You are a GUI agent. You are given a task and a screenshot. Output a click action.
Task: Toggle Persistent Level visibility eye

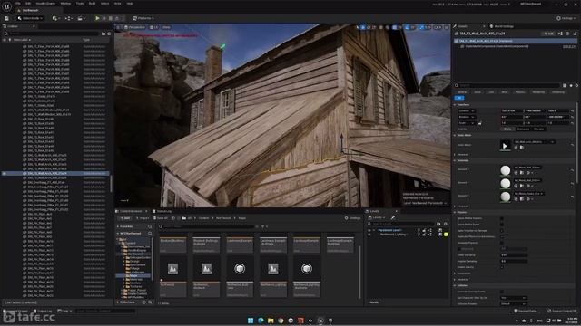pos(369,230)
